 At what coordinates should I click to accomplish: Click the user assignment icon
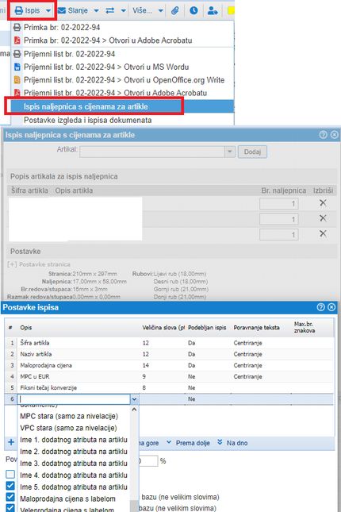(213, 10)
